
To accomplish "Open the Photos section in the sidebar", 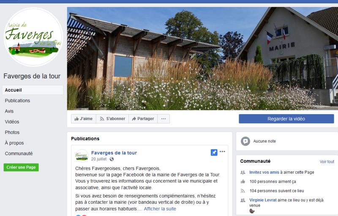I will pyautogui.click(x=12, y=132).
